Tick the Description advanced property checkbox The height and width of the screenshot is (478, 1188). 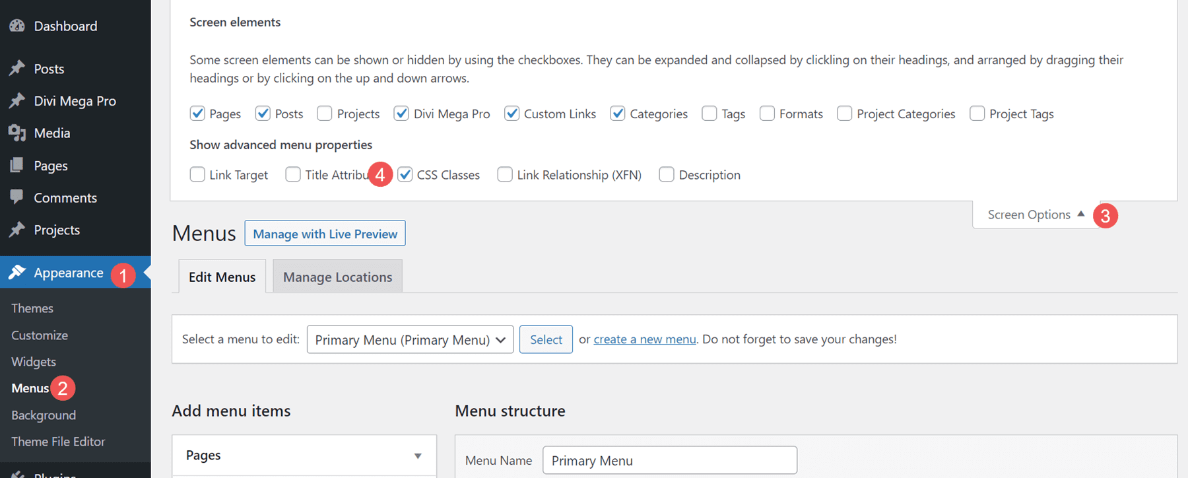tap(667, 174)
